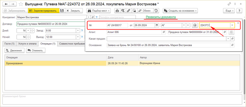Open discussion with speech bubbles icon
The width and height of the screenshot is (246, 107).
134,11
